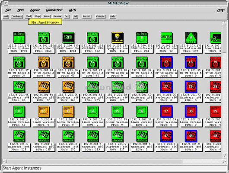Select blue-bordered HP-UX agent icon 17
Image resolution: width=229 pixels, height=173 pixels.
(166, 62)
